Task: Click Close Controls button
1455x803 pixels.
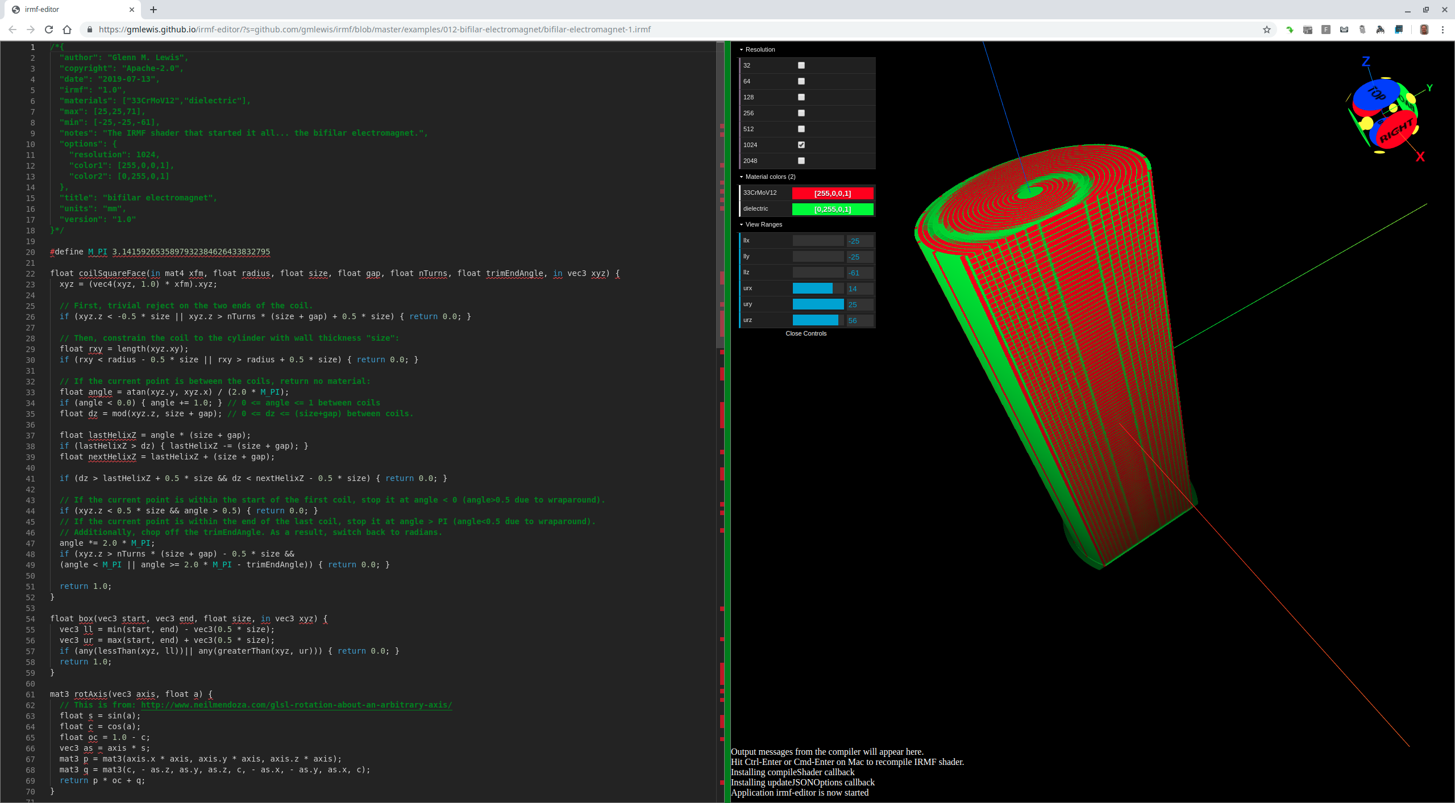Action: 807,333
